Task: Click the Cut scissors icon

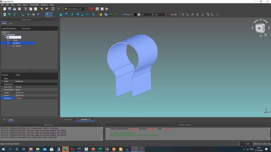Action: [25, 9]
